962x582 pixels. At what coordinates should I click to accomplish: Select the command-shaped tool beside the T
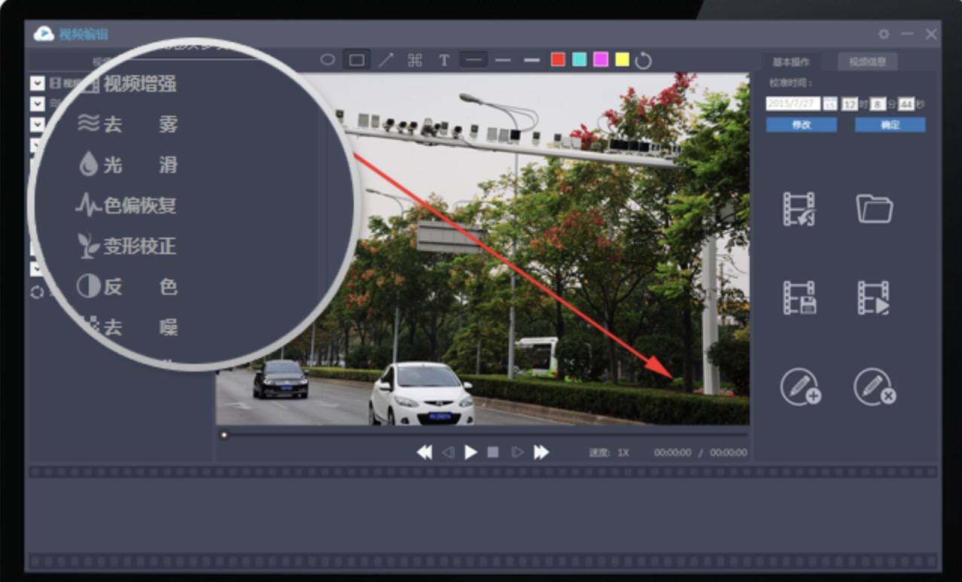tap(415, 60)
